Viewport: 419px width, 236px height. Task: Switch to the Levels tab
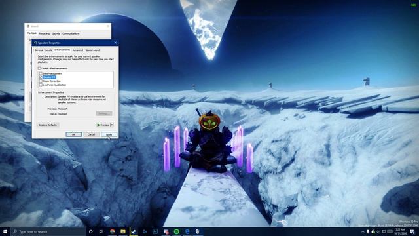pos(48,50)
